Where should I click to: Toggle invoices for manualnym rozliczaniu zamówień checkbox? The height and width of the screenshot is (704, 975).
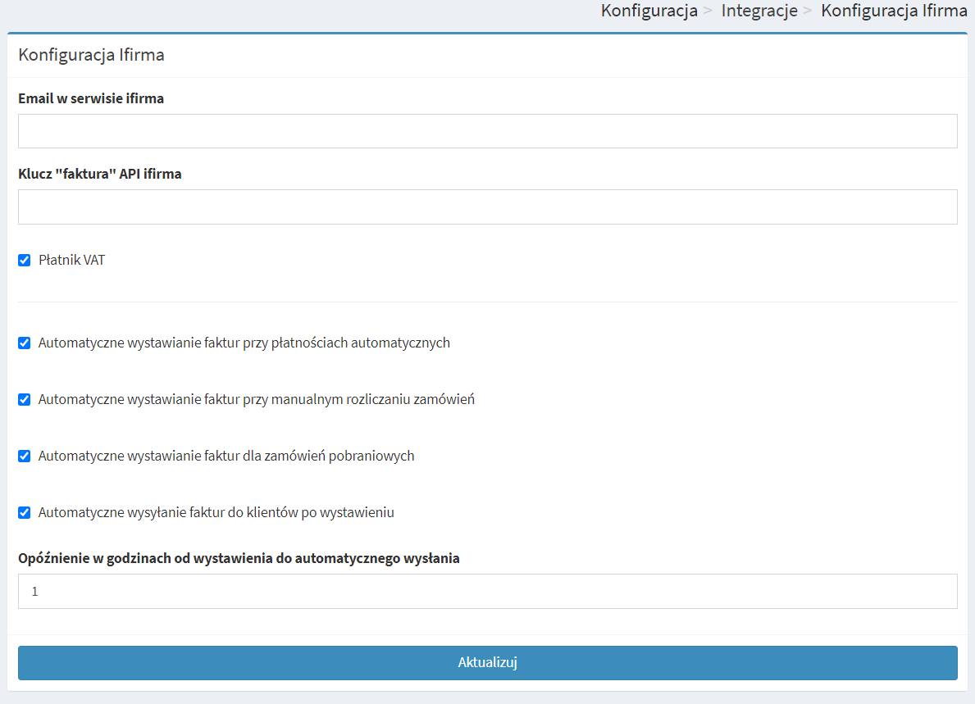(x=25, y=399)
